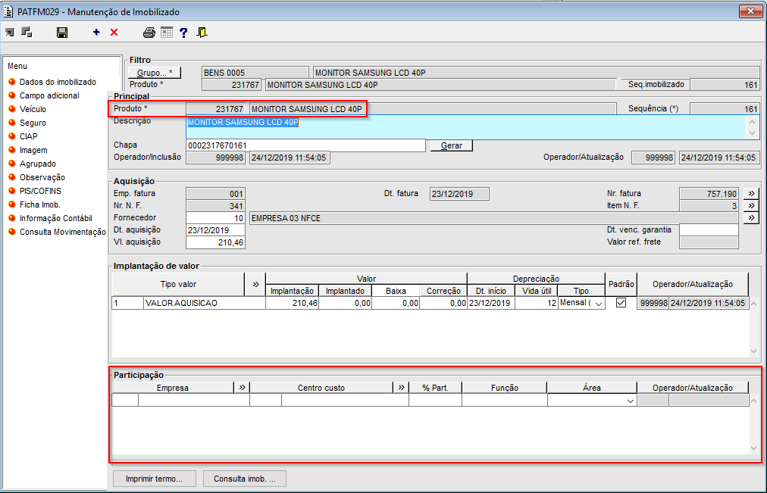767x493 pixels.
Task: Select Seguro in the side menu
Action: pyautogui.click(x=33, y=123)
